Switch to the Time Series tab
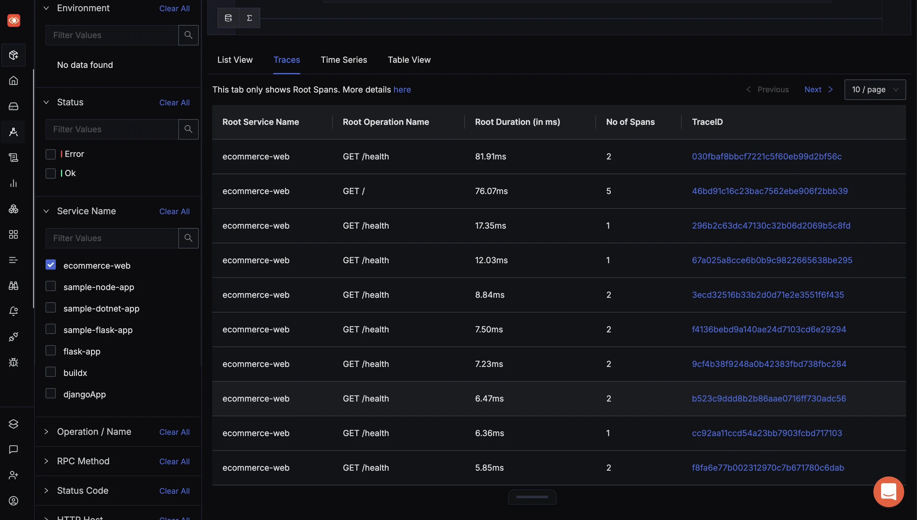Screen dimensions: 917x520 pos(344,60)
